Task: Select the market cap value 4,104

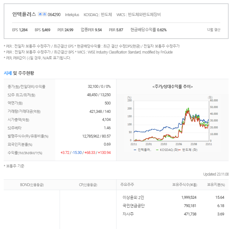Action: coord(106,120)
